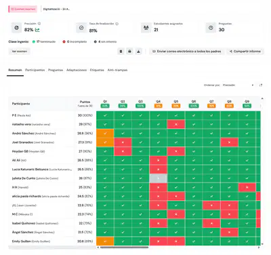Click Joel Granados's red Q2 cell
This screenshot has height=255, width=271.
[x=123, y=142]
